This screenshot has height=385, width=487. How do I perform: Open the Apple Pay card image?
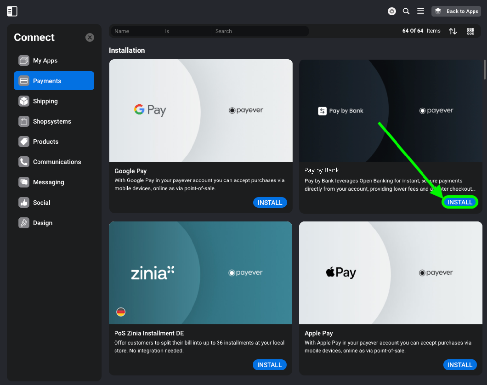pos(391,273)
